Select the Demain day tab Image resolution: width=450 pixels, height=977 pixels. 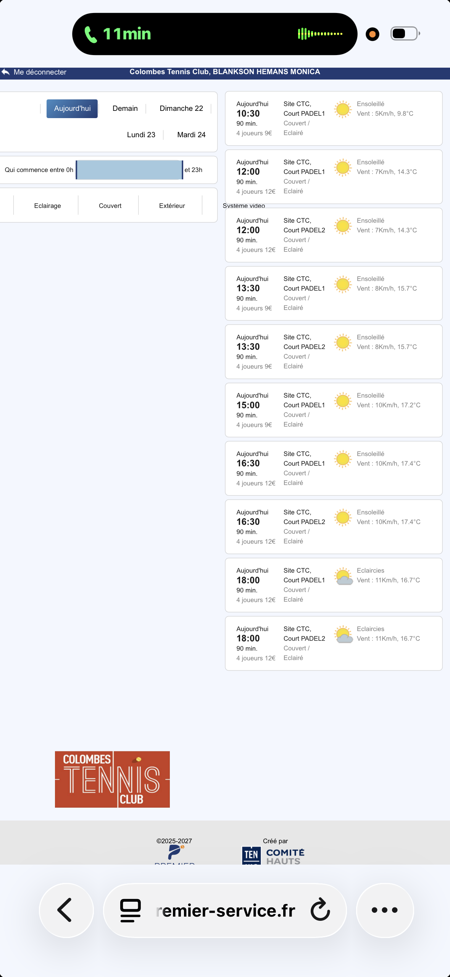125,109
